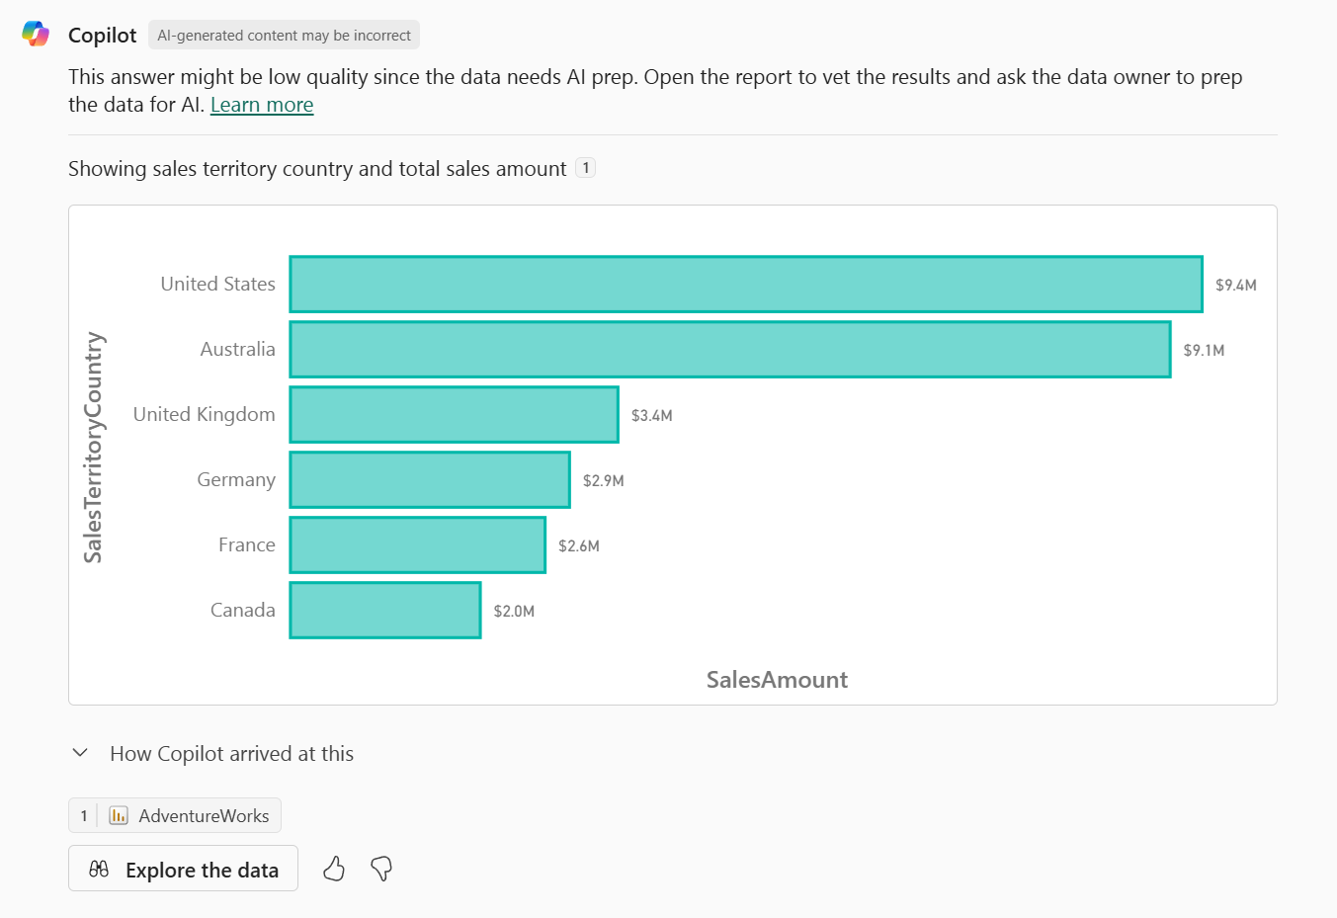1337x918 pixels.
Task: Select the United Kingdom bar
Action: (x=454, y=415)
